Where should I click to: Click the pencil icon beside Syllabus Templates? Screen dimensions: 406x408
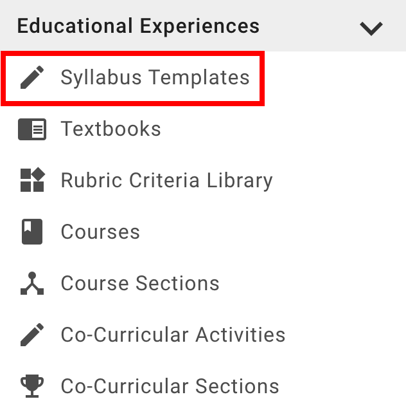point(32,78)
